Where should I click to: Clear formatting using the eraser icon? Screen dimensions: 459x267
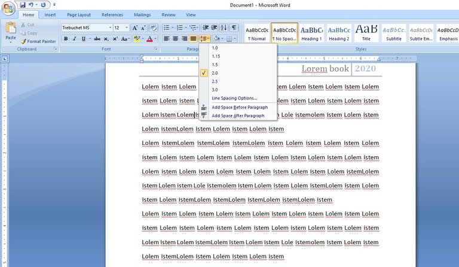(153, 28)
